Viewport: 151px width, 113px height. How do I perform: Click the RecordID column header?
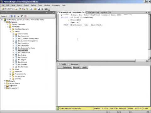(x=76, y=67)
